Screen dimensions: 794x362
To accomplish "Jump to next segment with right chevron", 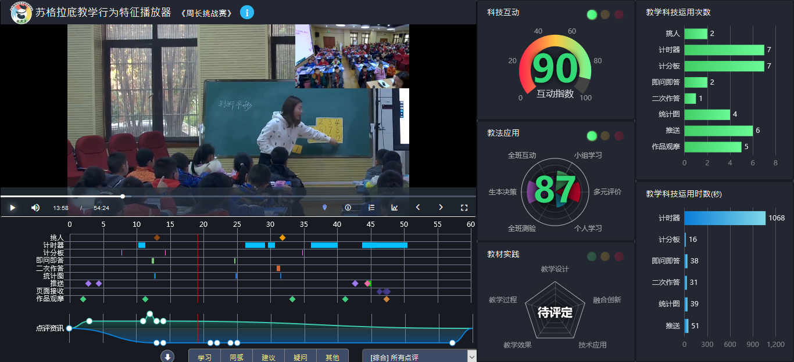I will pyautogui.click(x=441, y=208).
